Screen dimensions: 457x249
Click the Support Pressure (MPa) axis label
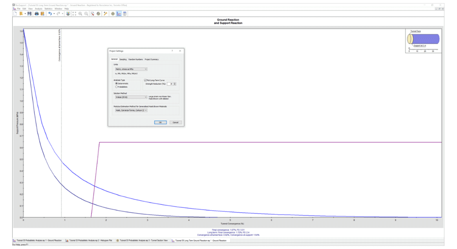(17, 123)
